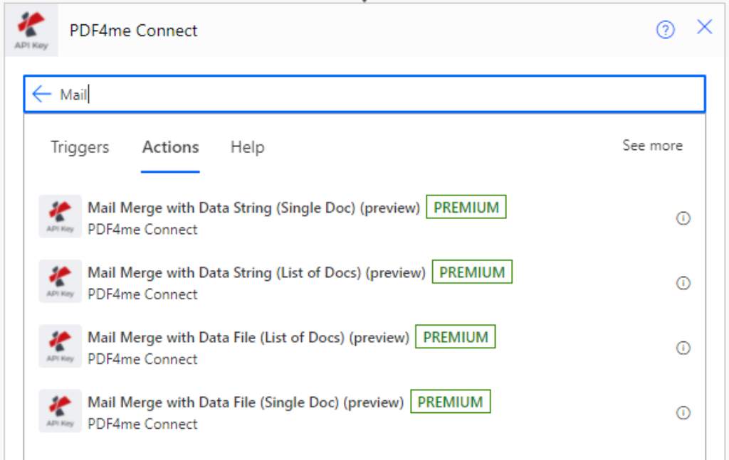Open info for Mail Merge Data File List of Docs
This screenshot has height=460, width=729.
[x=683, y=348]
